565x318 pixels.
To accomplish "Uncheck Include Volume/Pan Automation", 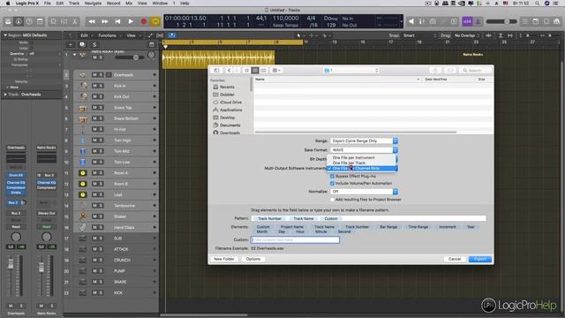I will pos(332,184).
